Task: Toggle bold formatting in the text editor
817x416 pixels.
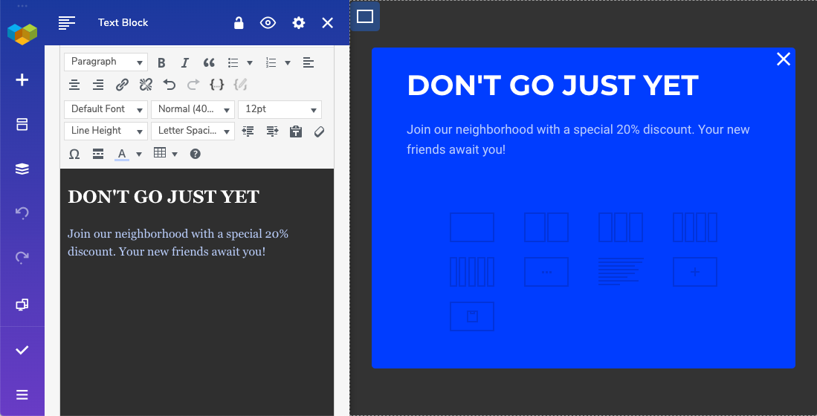Action: click(x=161, y=62)
